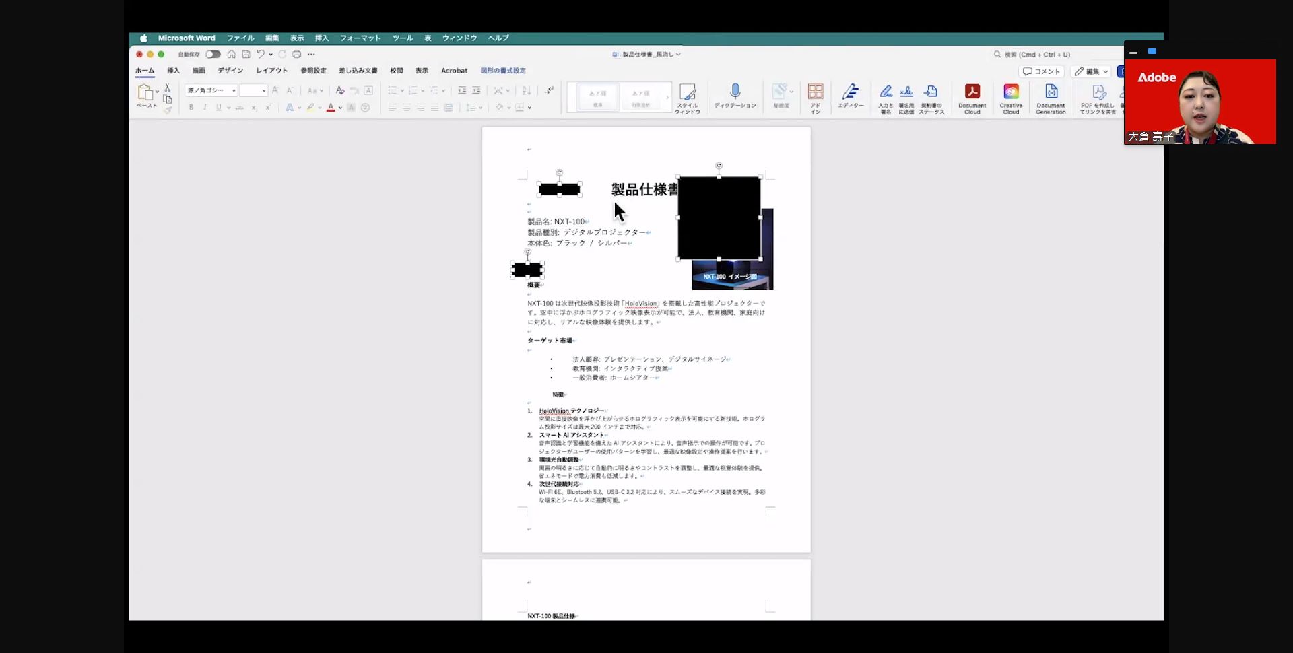Image resolution: width=1293 pixels, height=653 pixels.
Task: Switch to the Acrobat ribbon tab
Action: coord(454,71)
